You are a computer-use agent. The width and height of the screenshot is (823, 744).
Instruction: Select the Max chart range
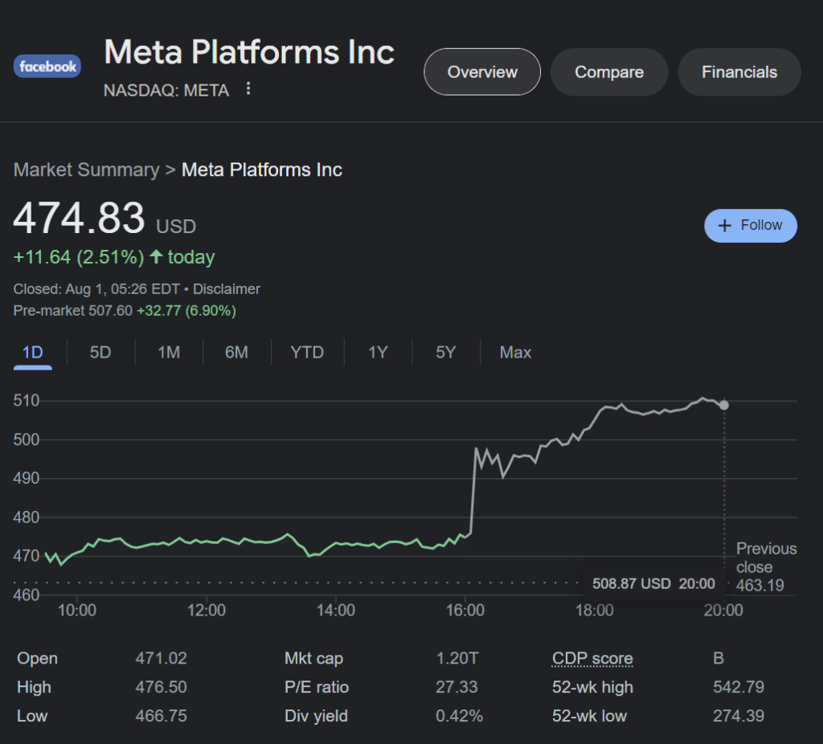point(515,353)
